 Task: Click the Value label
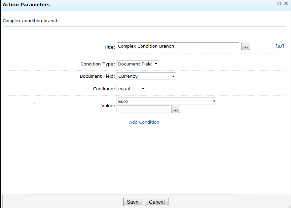pos(108,105)
